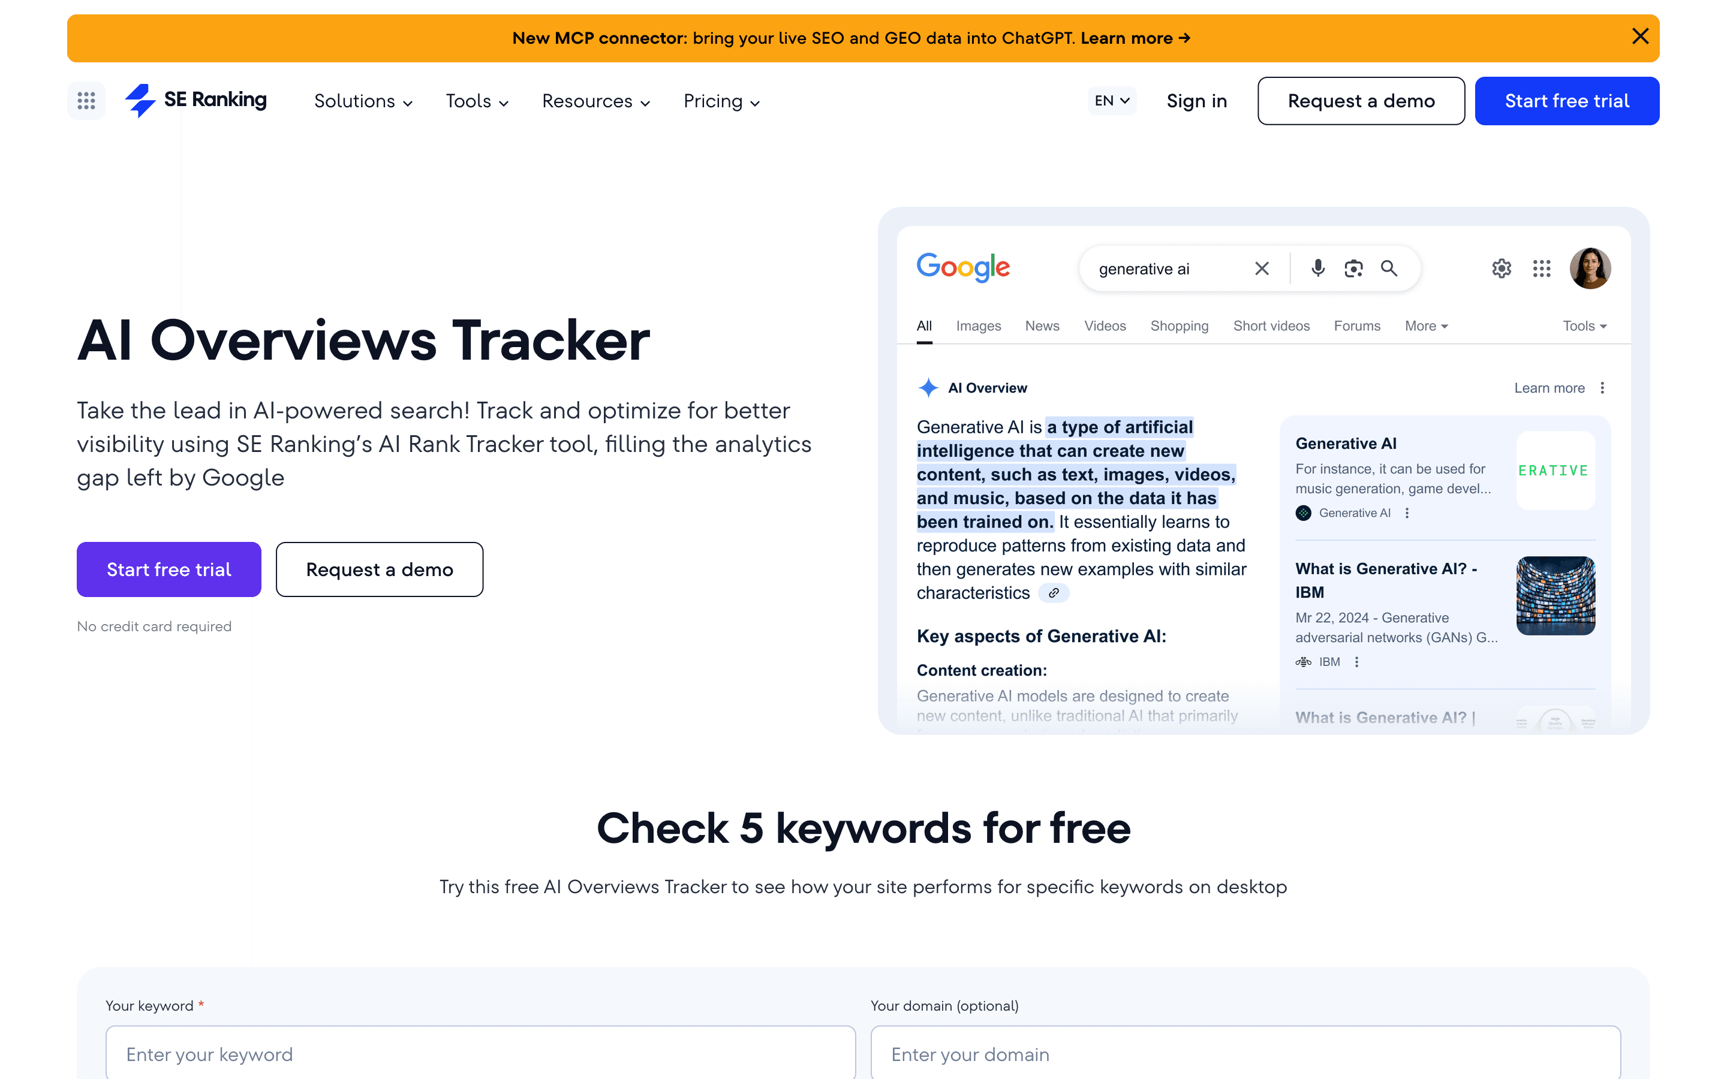Expand the Pricing menu
The width and height of the screenshot is (1727, 1079).
click(x=721, y=101)
